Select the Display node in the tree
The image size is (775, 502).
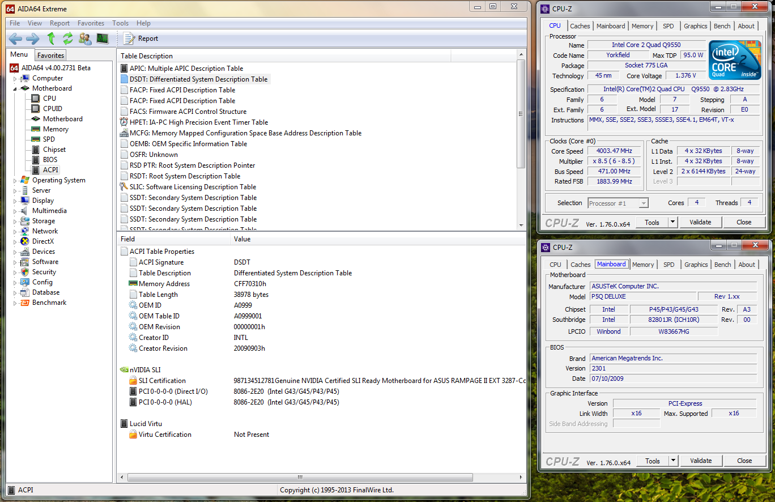pos(43,201)
